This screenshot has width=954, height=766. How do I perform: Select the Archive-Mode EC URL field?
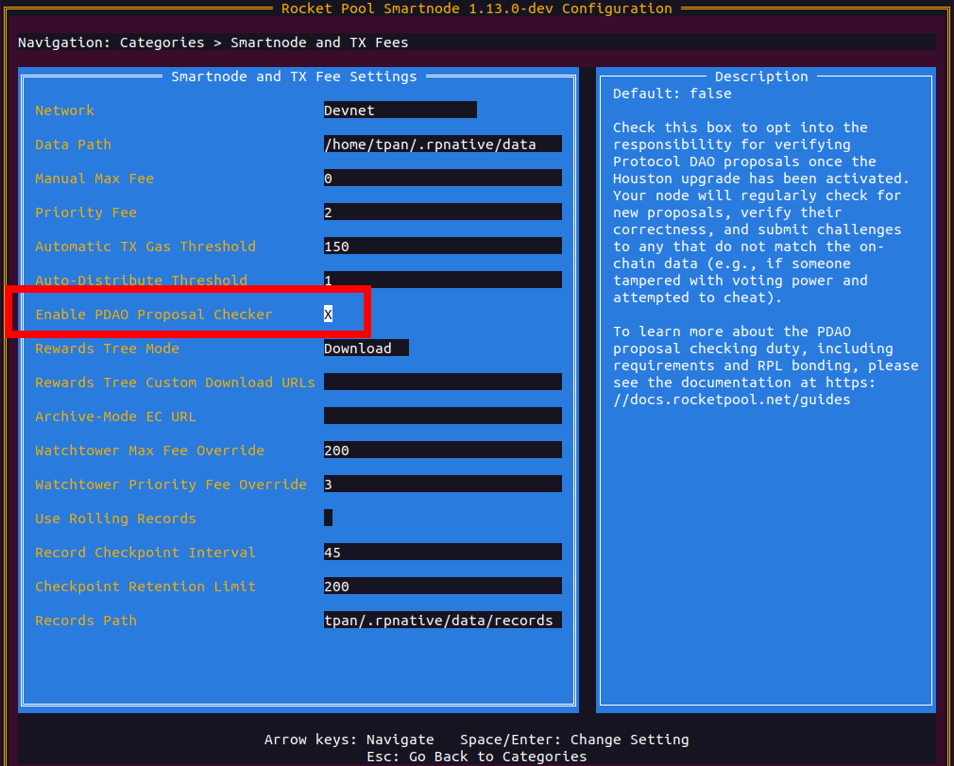click(x=442, y=417)
